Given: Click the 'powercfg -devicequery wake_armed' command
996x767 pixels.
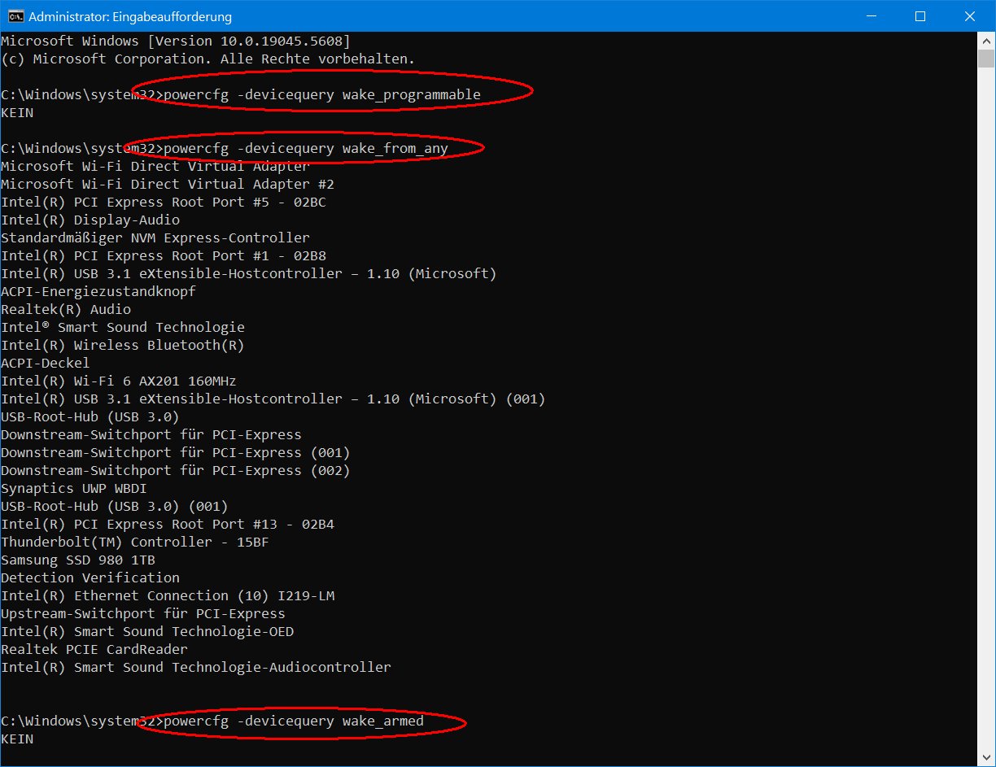Looking at the screenshot, I should click(293, 721).
